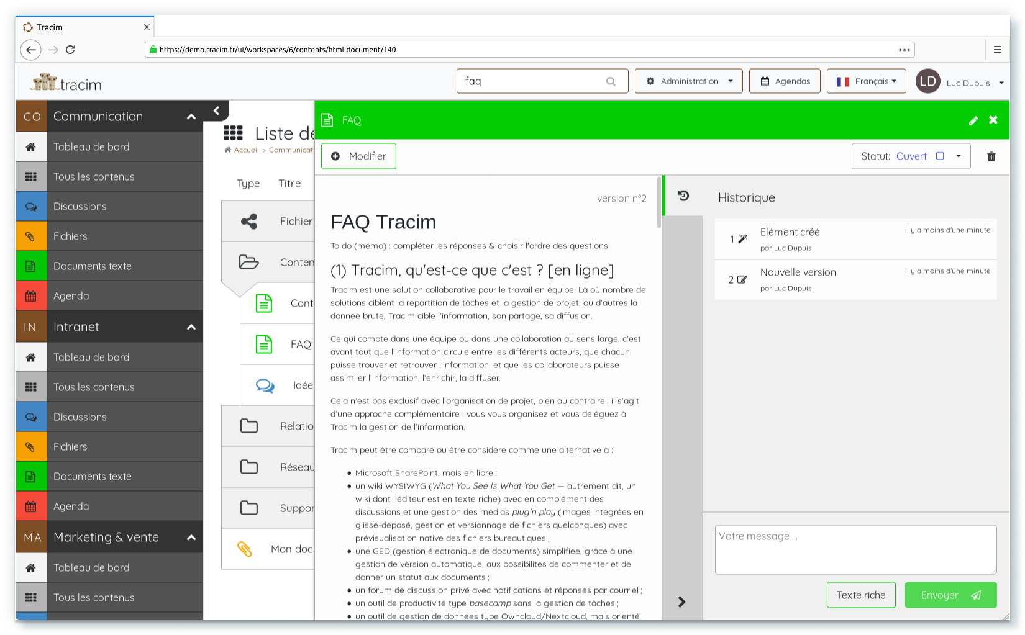Open the Agendas page

(785, 81)
